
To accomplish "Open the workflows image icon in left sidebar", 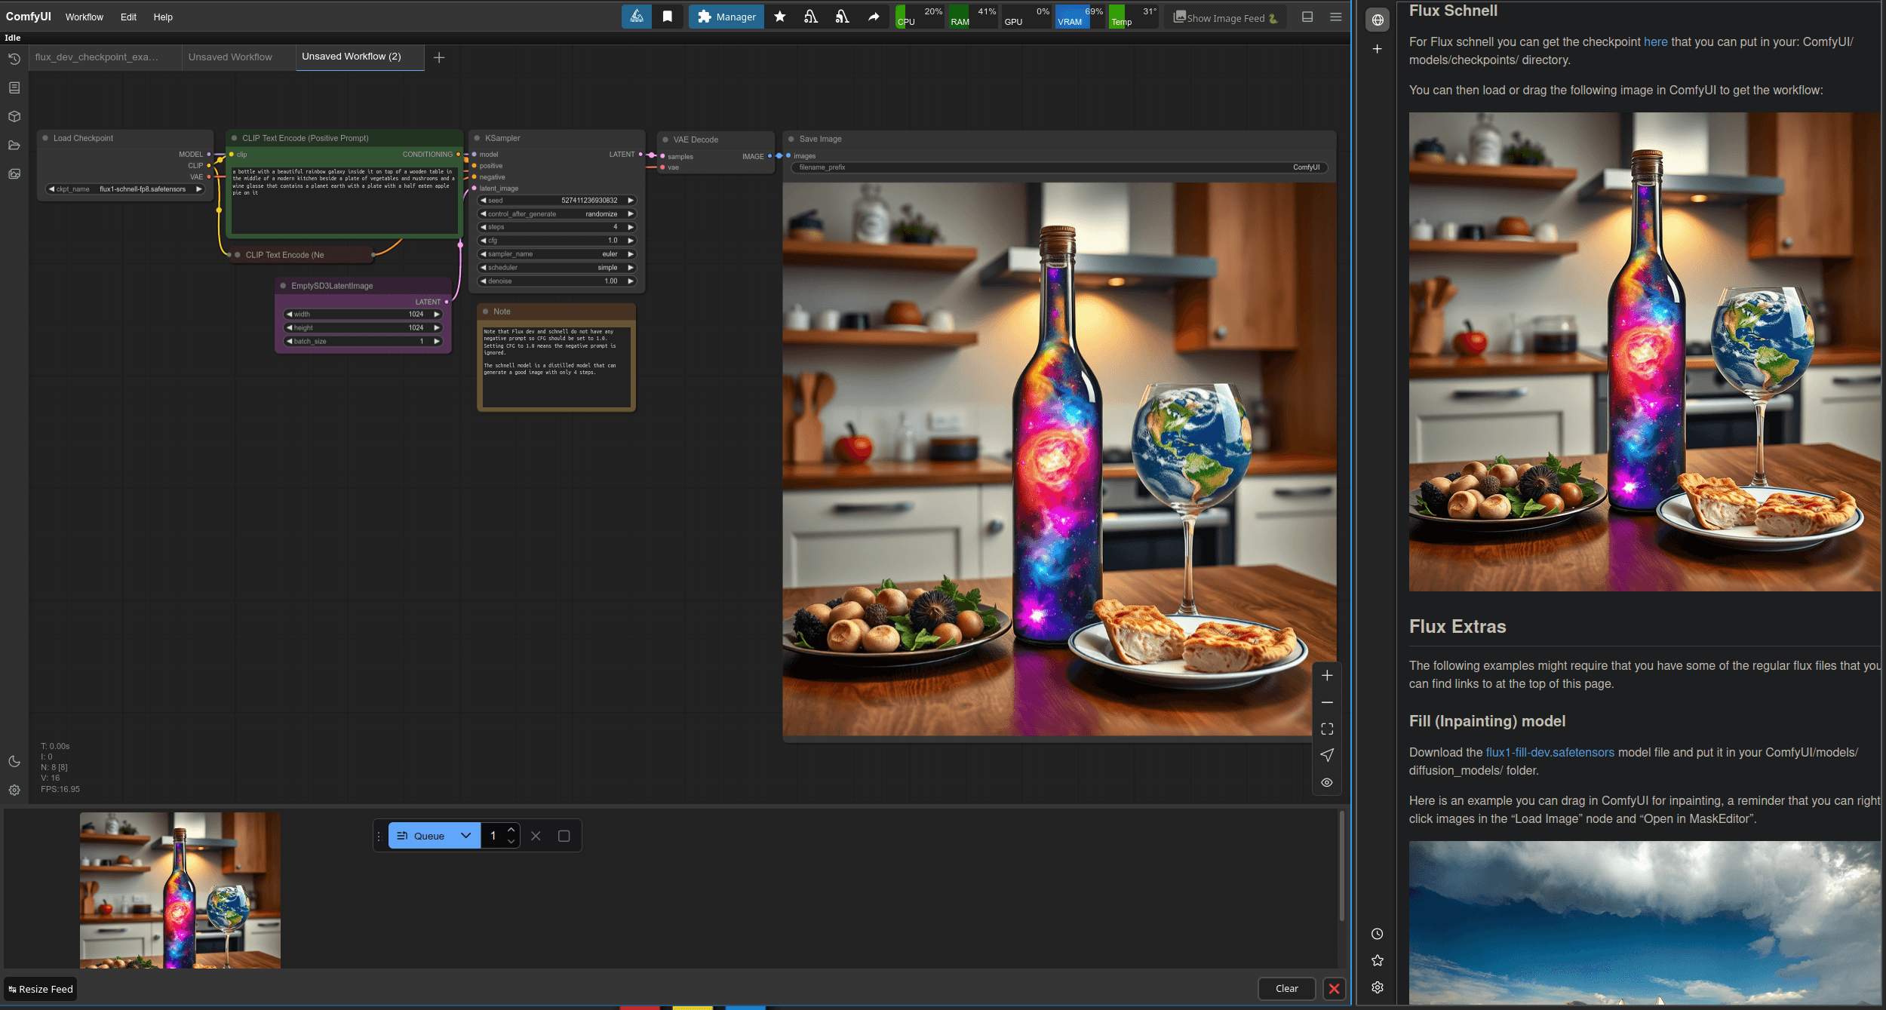I will click(14, 173).
